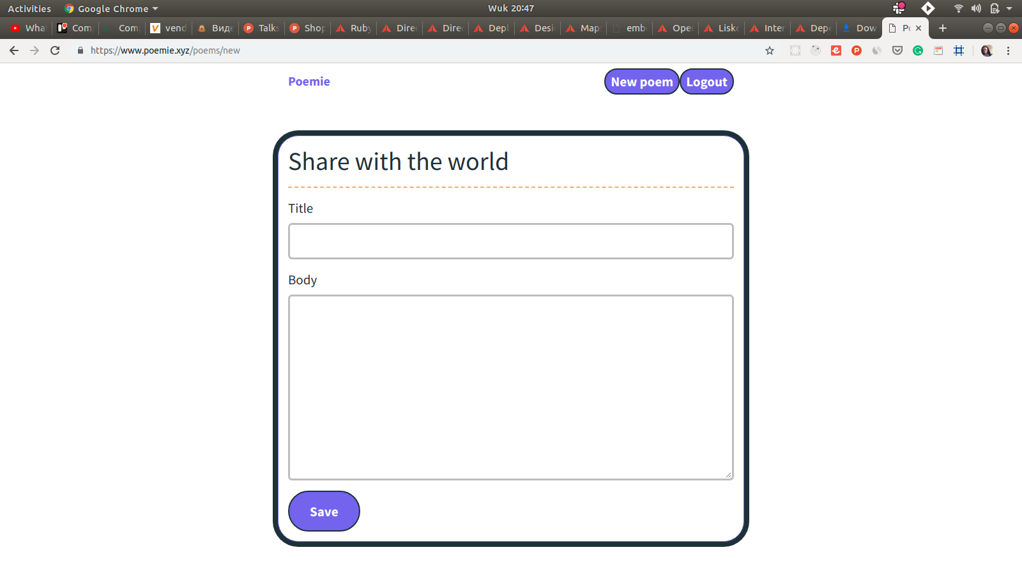Expand the system status menu arrow
The height and width of the screenshot is (575, 1022).
(x=1009, y=8)
